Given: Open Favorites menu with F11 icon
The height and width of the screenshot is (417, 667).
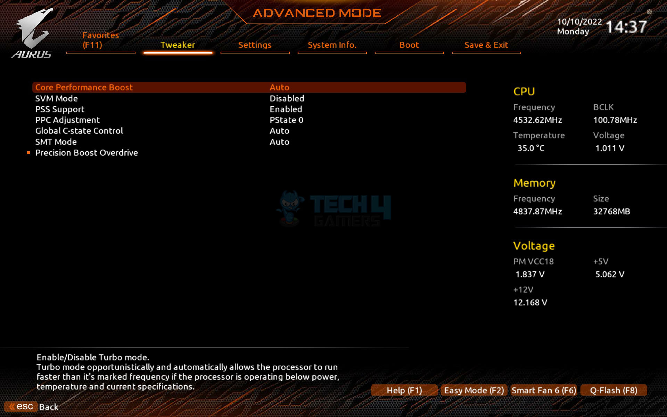Looking at the screenshot, I should pos(100,39).
